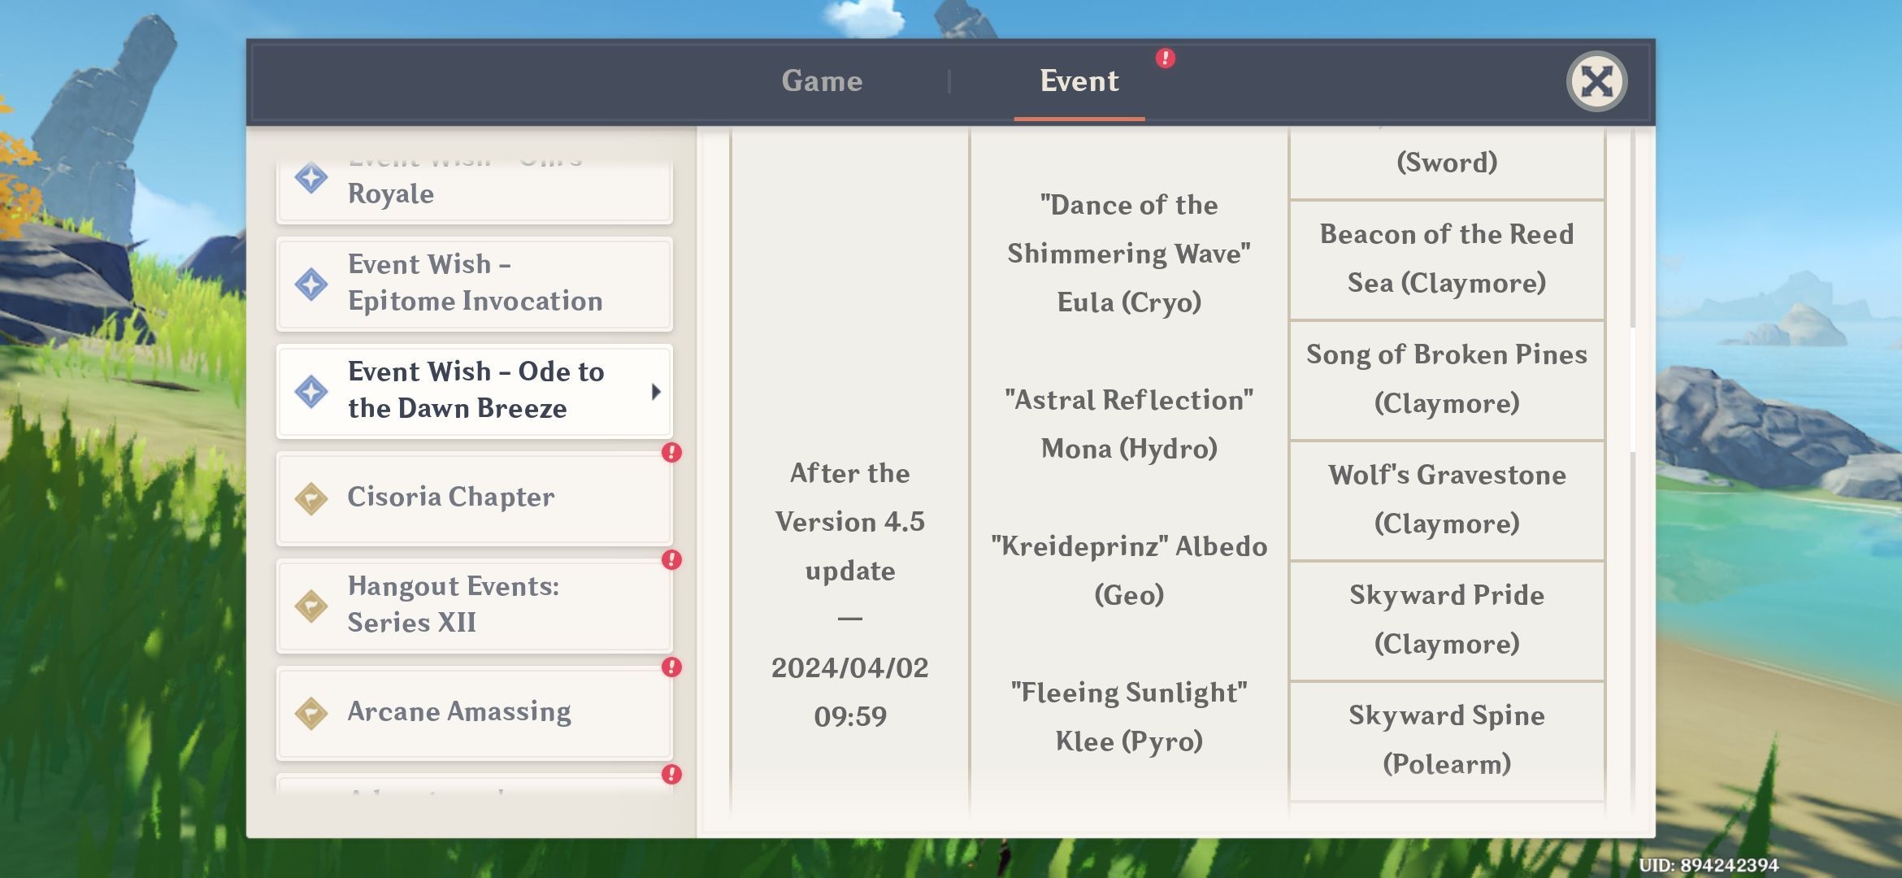1902x878 pixels.
Task: Click the notice content scrollbar
Action: [1632, 390]
